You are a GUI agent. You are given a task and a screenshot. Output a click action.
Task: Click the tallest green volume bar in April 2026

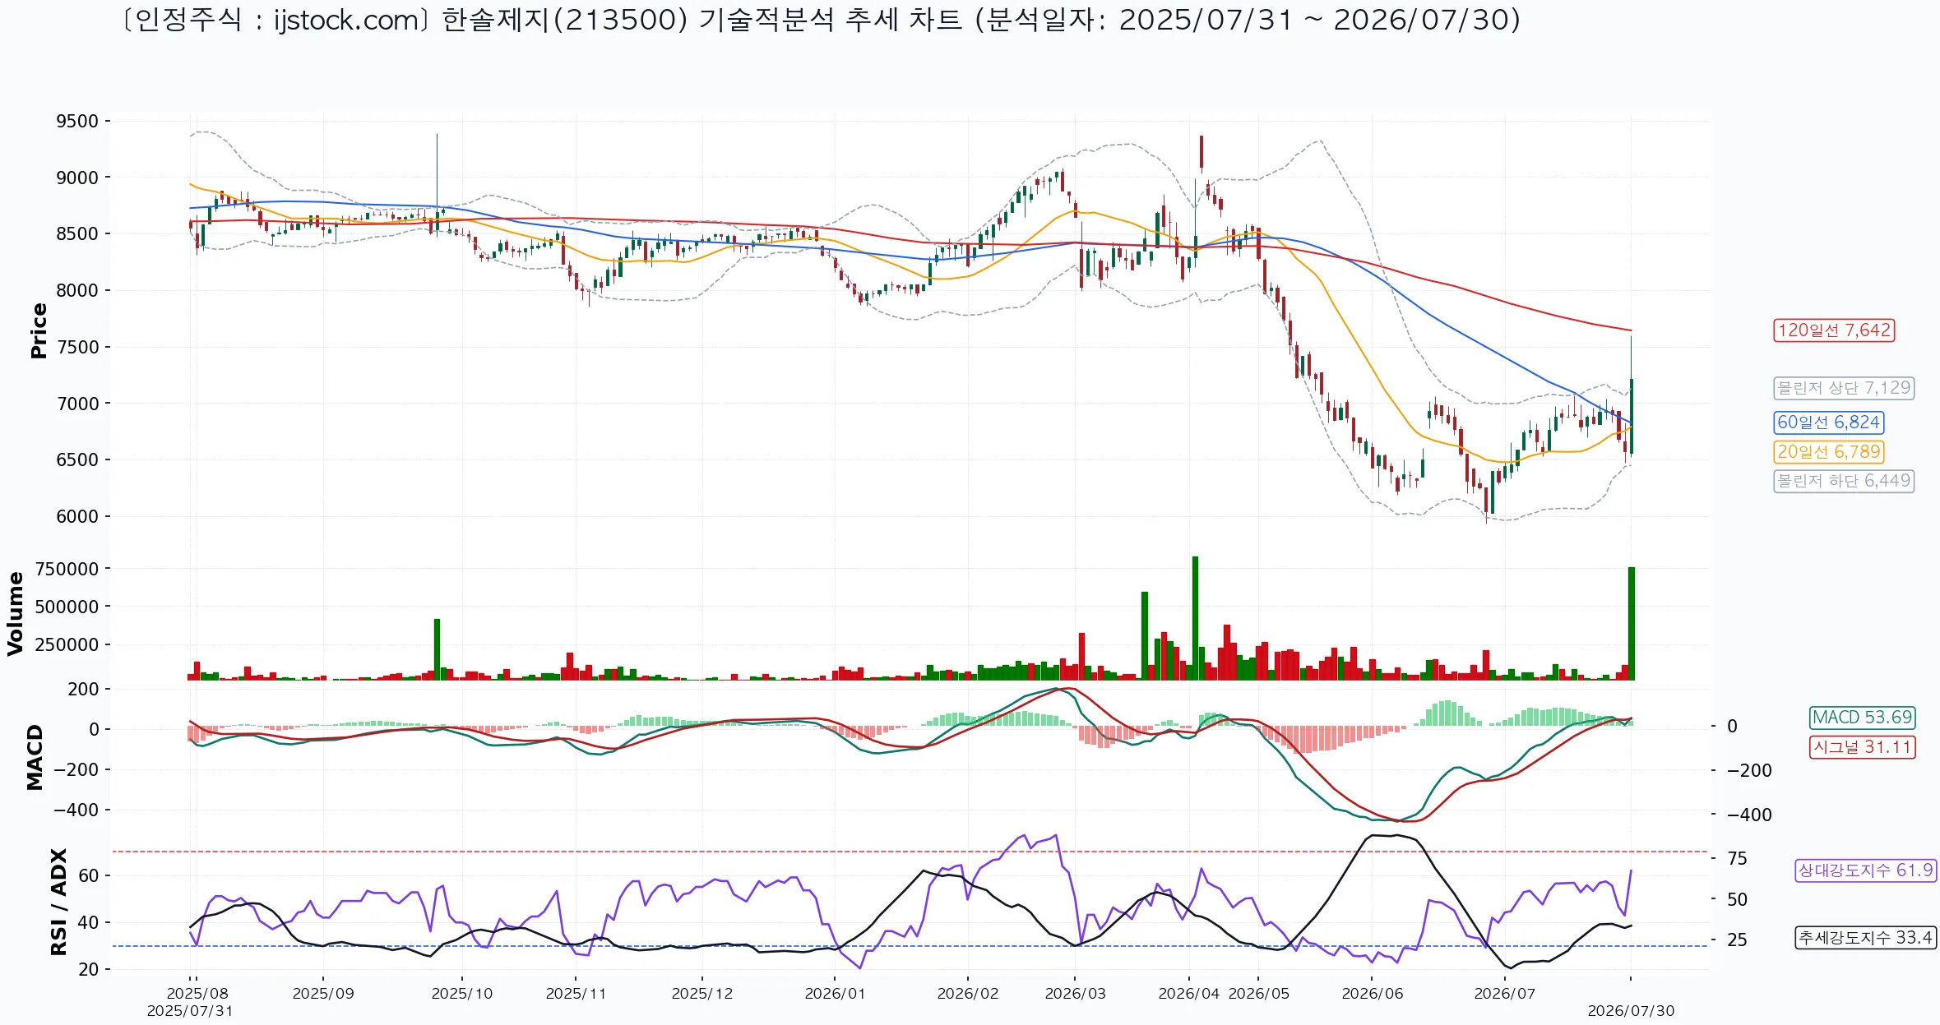pos(1195,618)
